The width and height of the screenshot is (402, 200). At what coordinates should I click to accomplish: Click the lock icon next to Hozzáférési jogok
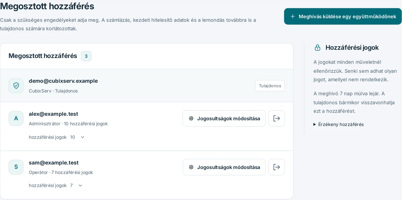(318, 48)
